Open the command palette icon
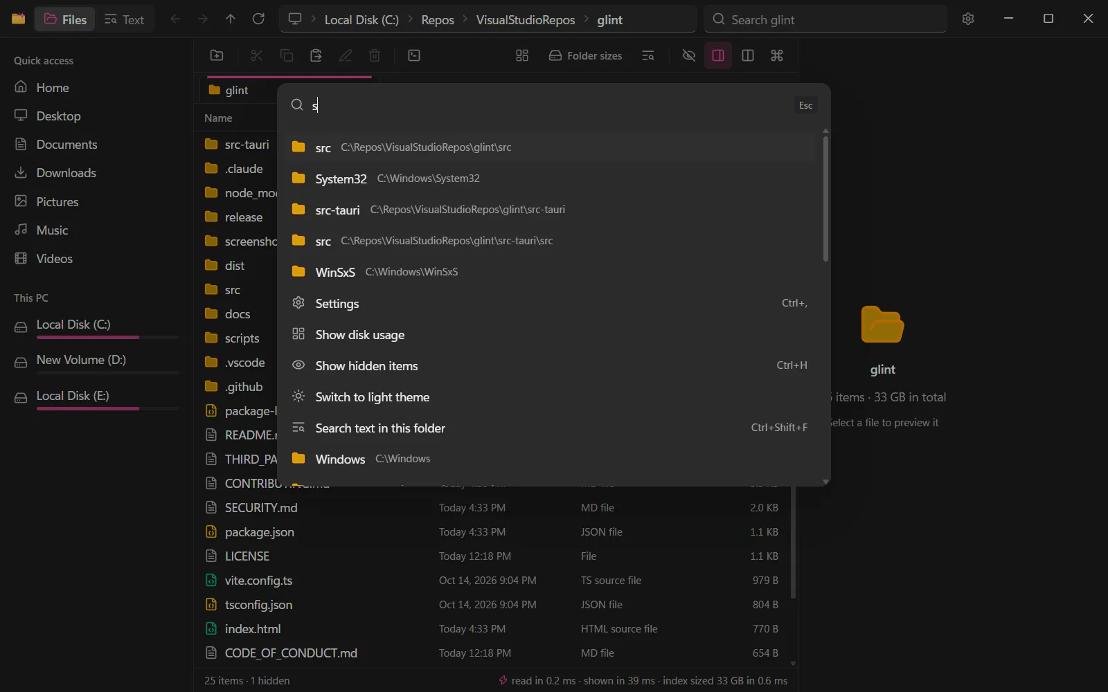This screenshot has width=1108, height=692. (x=777, y=55)
